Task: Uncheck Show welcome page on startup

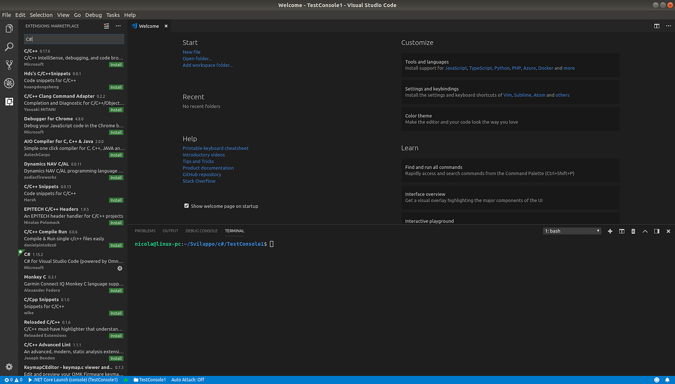Action: click(x=187, y=206)
